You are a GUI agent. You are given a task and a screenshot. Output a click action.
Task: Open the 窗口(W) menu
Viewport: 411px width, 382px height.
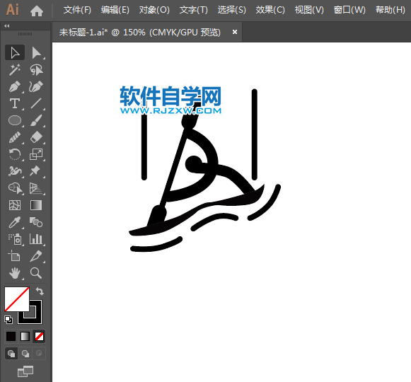(349, 10)
